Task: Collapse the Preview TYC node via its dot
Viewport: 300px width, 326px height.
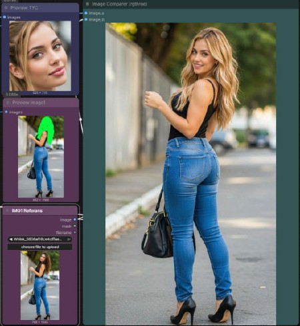Action: tap(6, 8)
